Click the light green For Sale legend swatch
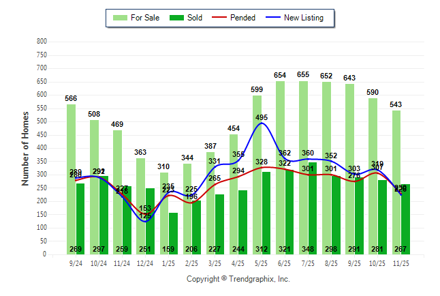This screenshot has width=440, height=296. pos(122,18)
